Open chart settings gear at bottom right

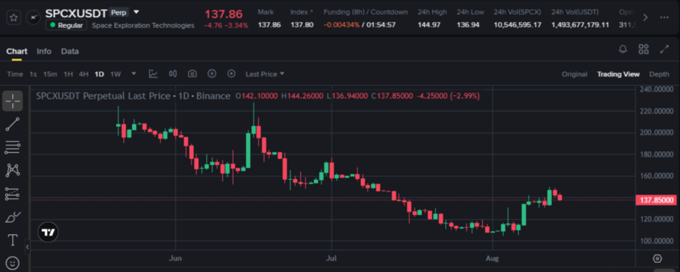[658, 259]
